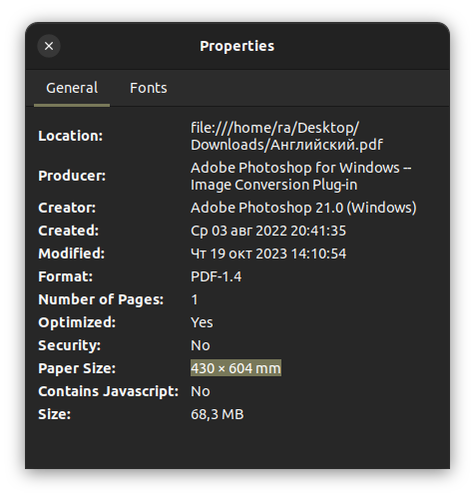Click the Producer value text
Viewport: 475px width, 497px height.
tap(301, 176)
